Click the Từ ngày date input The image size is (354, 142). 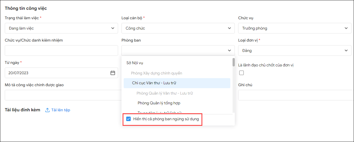pyautogui.click(x=56, y=73)
